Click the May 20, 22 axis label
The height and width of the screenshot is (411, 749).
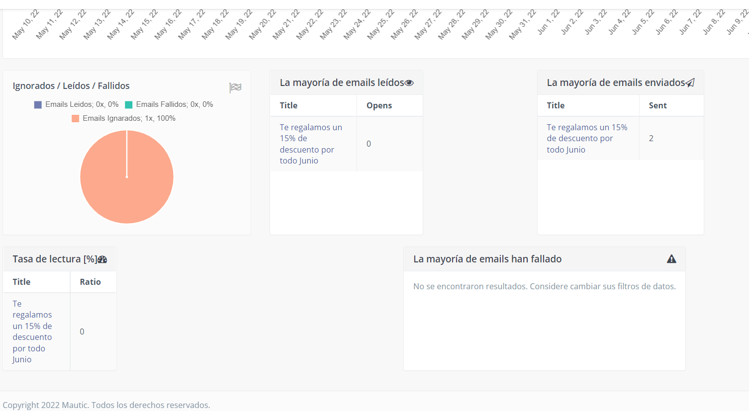click(262, 24)
